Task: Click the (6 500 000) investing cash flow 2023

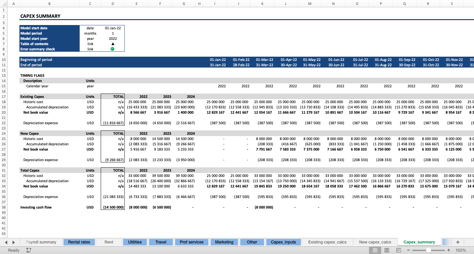Action: pyautogui.click(x=162, y=207)
